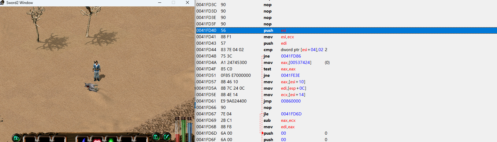This screenshot has height=142, width=497.
Task: Select the 'push edi' line at 0041FD43
Action: point(346,43)
